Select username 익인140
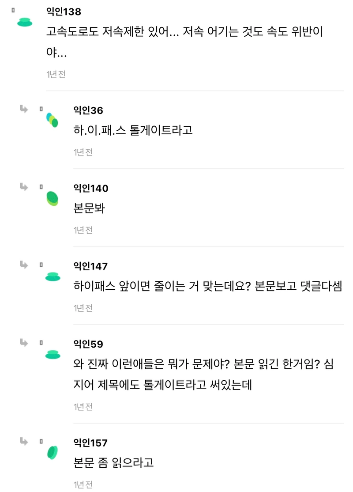 pos(91,188)
